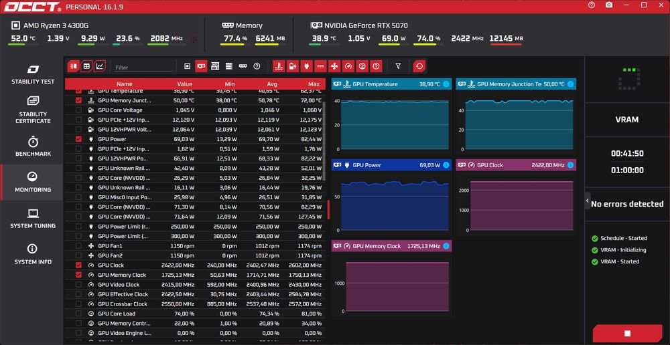Expand the collapsed right side panel arrow
The image size is (670, 345).
pos(588,201)
